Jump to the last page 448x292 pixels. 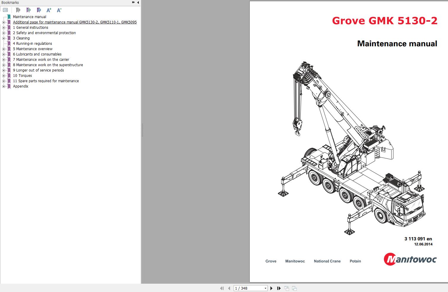click(279, 288)
